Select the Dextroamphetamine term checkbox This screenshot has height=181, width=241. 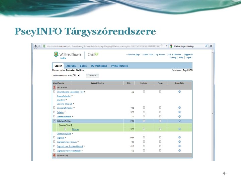coord(54,108)
